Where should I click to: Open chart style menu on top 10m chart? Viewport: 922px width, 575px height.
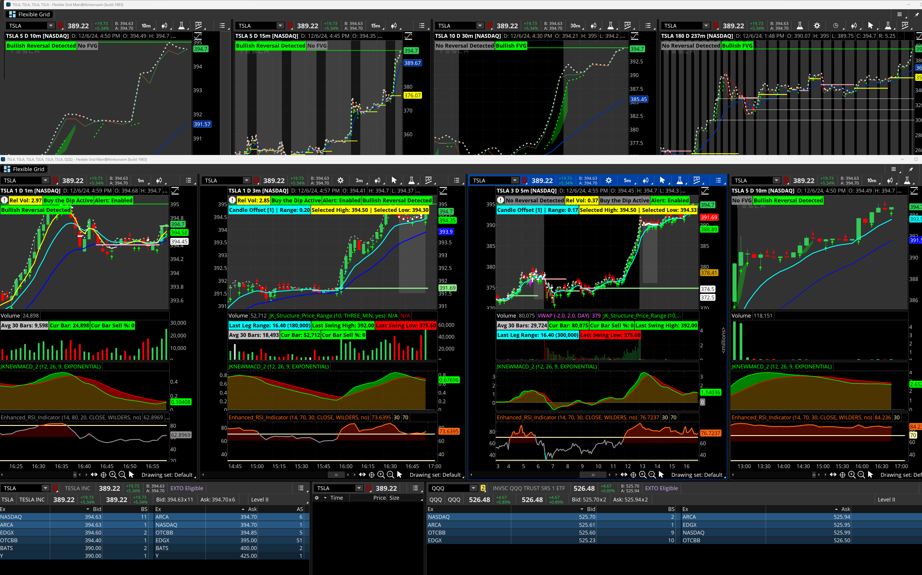pos(164,26)
